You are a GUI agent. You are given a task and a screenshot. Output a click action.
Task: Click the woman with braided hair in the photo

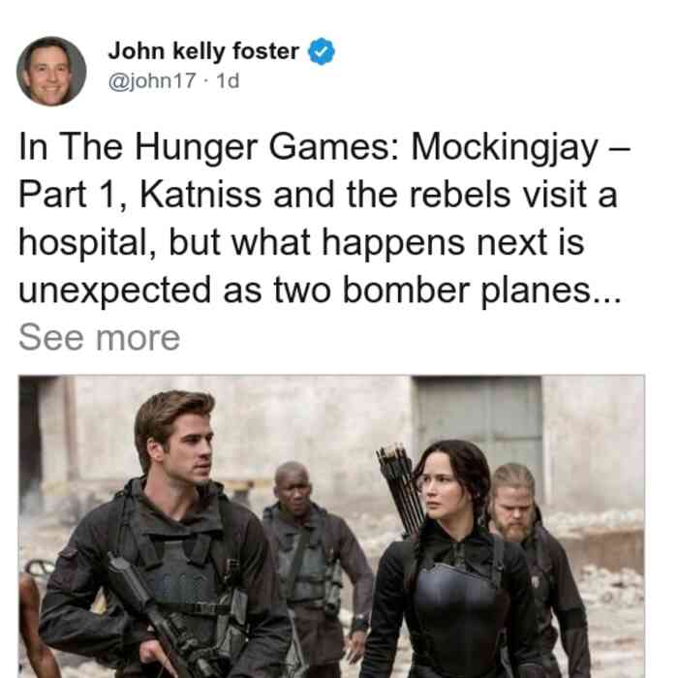point(449,562)
